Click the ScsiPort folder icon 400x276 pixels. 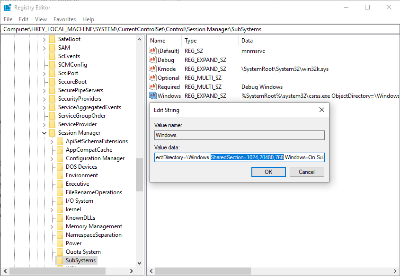(x=52, y=73)
